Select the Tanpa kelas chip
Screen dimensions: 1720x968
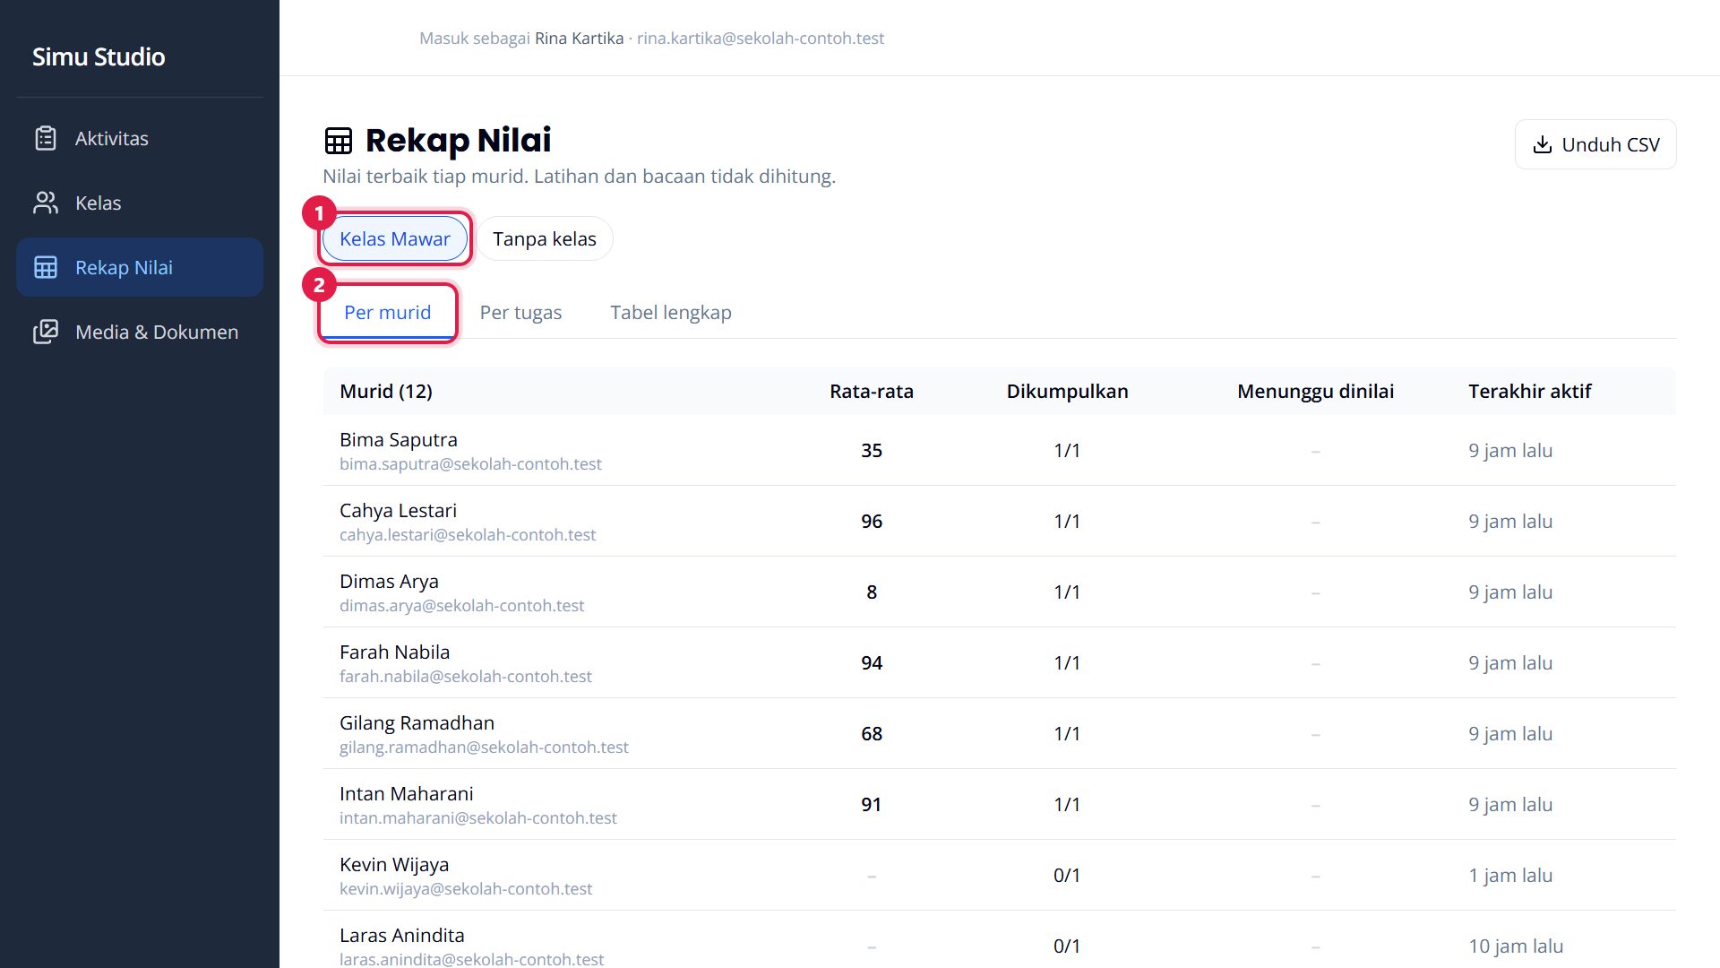coord(545,238)
